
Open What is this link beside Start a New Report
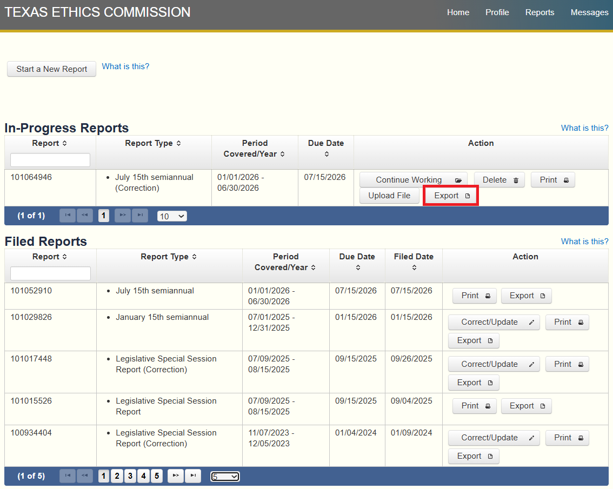(x=125, y=66)
